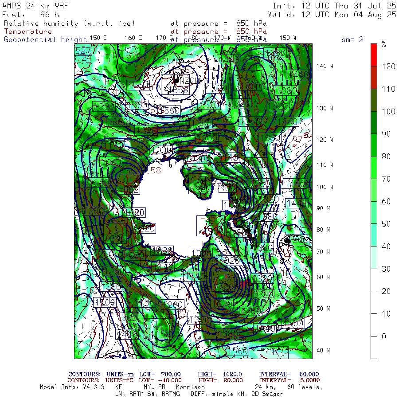The width and height of the screenshot is (399, 399).
Task: Click the 'Init: 12 UTC Thu 31 Jul 25' line
Action: click(334, 6)
